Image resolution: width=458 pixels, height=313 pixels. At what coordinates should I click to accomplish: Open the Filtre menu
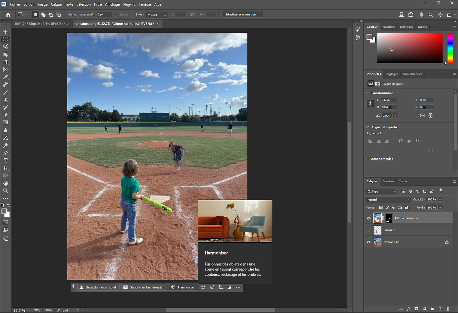pos(98,4)
